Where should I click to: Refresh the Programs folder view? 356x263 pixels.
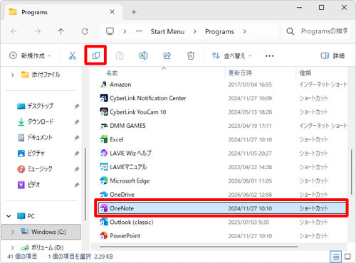[x=85, y=31]
